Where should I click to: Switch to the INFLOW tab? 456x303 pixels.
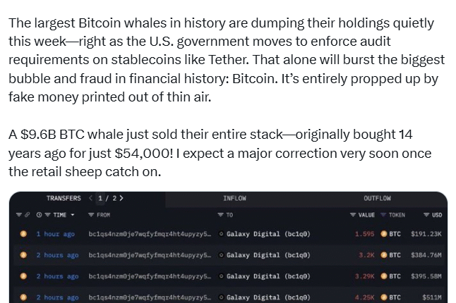click(x=234, y=199)
